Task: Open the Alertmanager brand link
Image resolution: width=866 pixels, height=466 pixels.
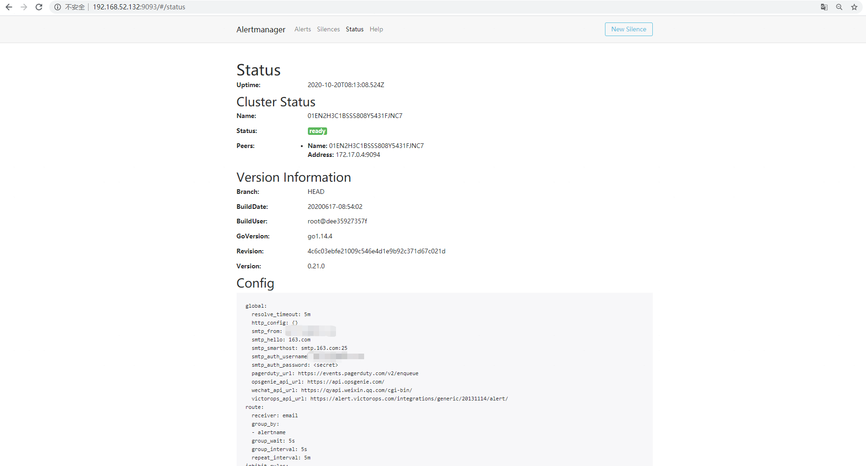Action: (x=261, y=30)
